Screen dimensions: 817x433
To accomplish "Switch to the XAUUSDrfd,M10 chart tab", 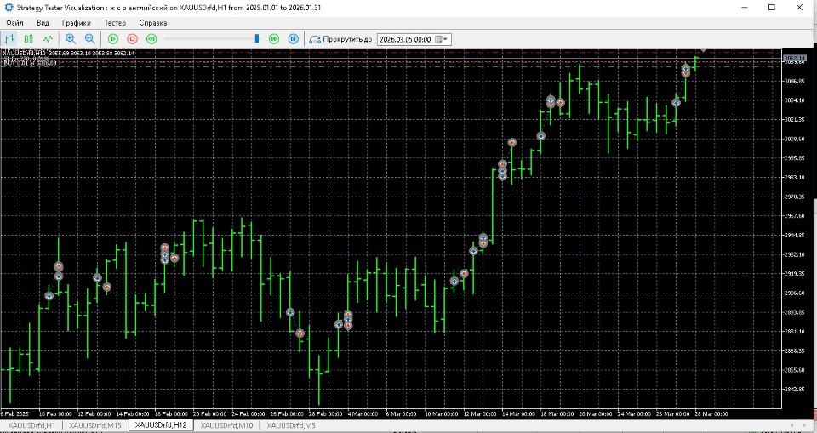I will (226, 425).
